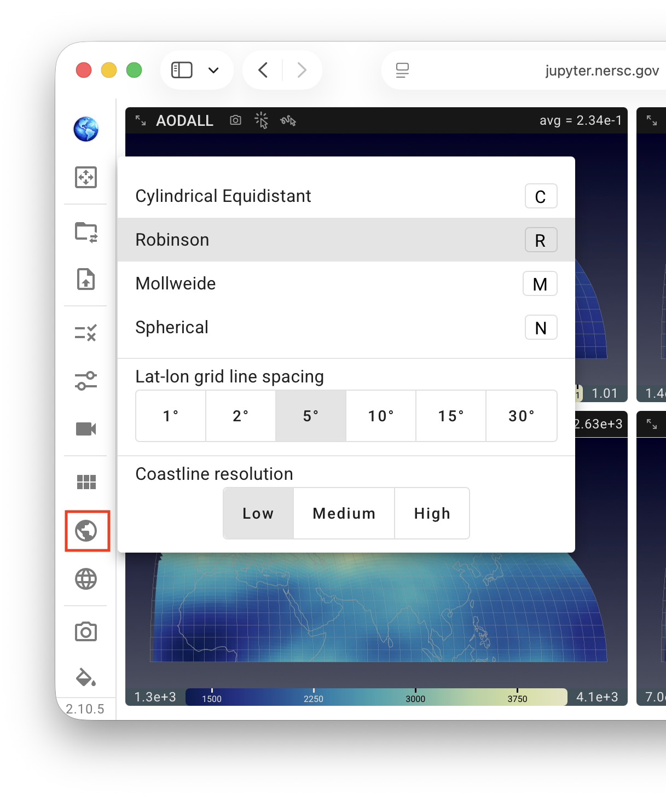Screen dimensions: 666x801
Task: Open the folder connection icon in the sidebar
Action: (86, 232)
